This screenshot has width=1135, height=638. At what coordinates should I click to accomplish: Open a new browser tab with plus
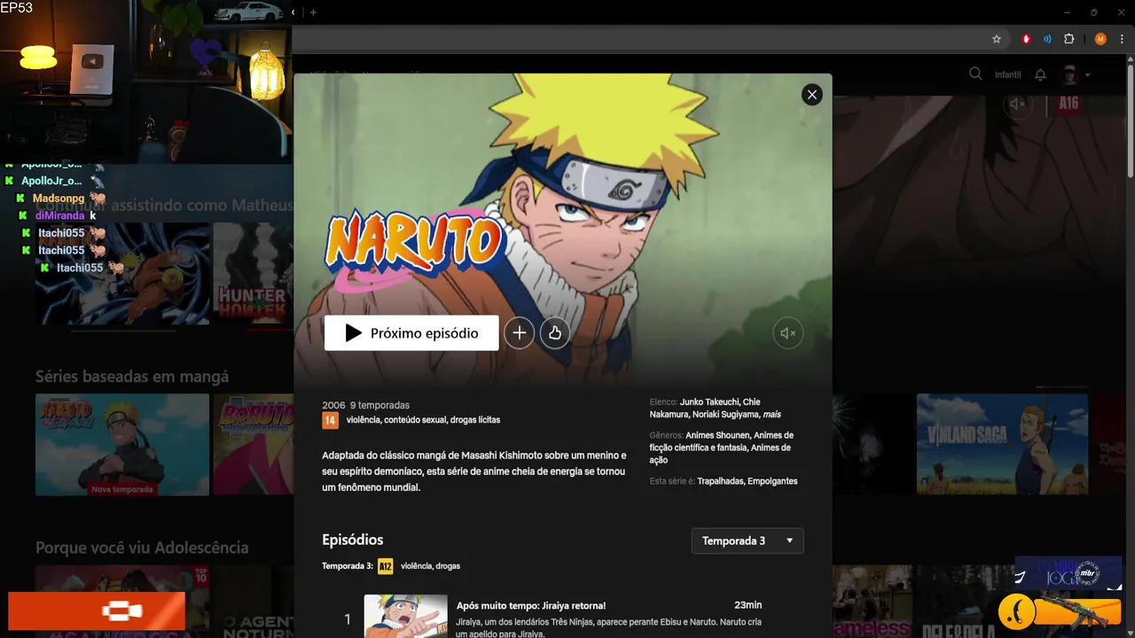pos(313,12)
